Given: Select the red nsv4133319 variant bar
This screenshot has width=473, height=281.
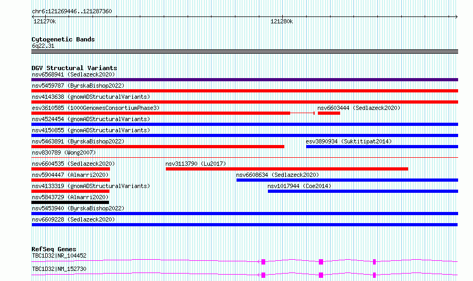Looking at the screenshot, I should pyautogui.click(x=70, y=191).
